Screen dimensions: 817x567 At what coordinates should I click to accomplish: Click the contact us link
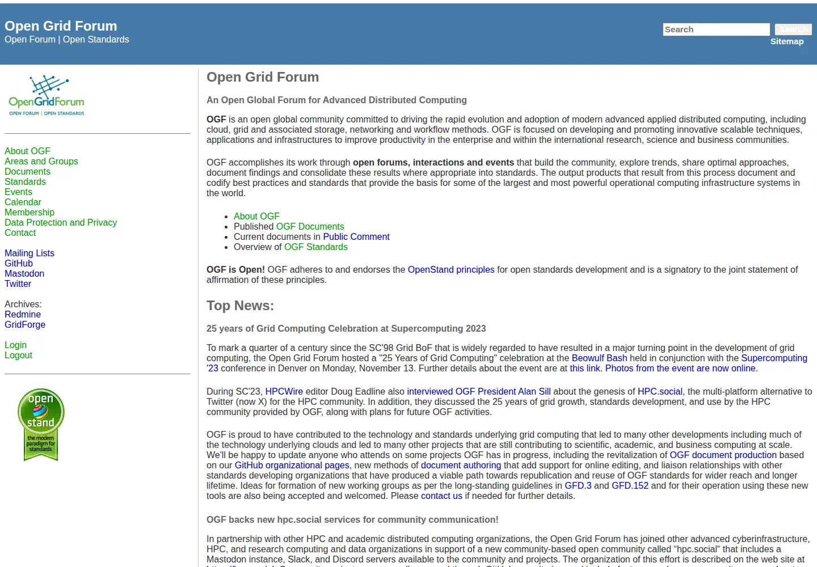[441, 496]
